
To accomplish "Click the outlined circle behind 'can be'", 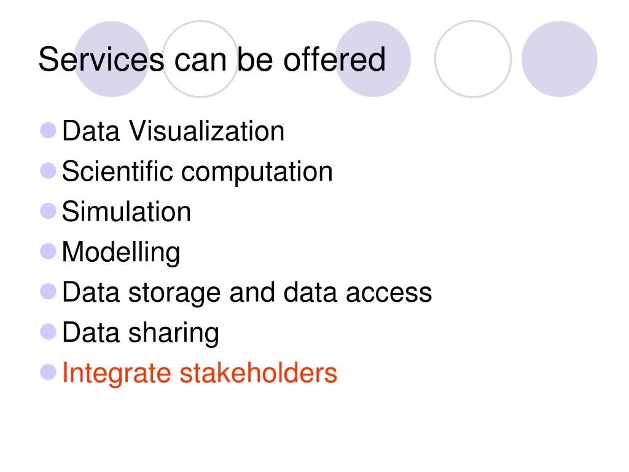I will pos(200,59).
